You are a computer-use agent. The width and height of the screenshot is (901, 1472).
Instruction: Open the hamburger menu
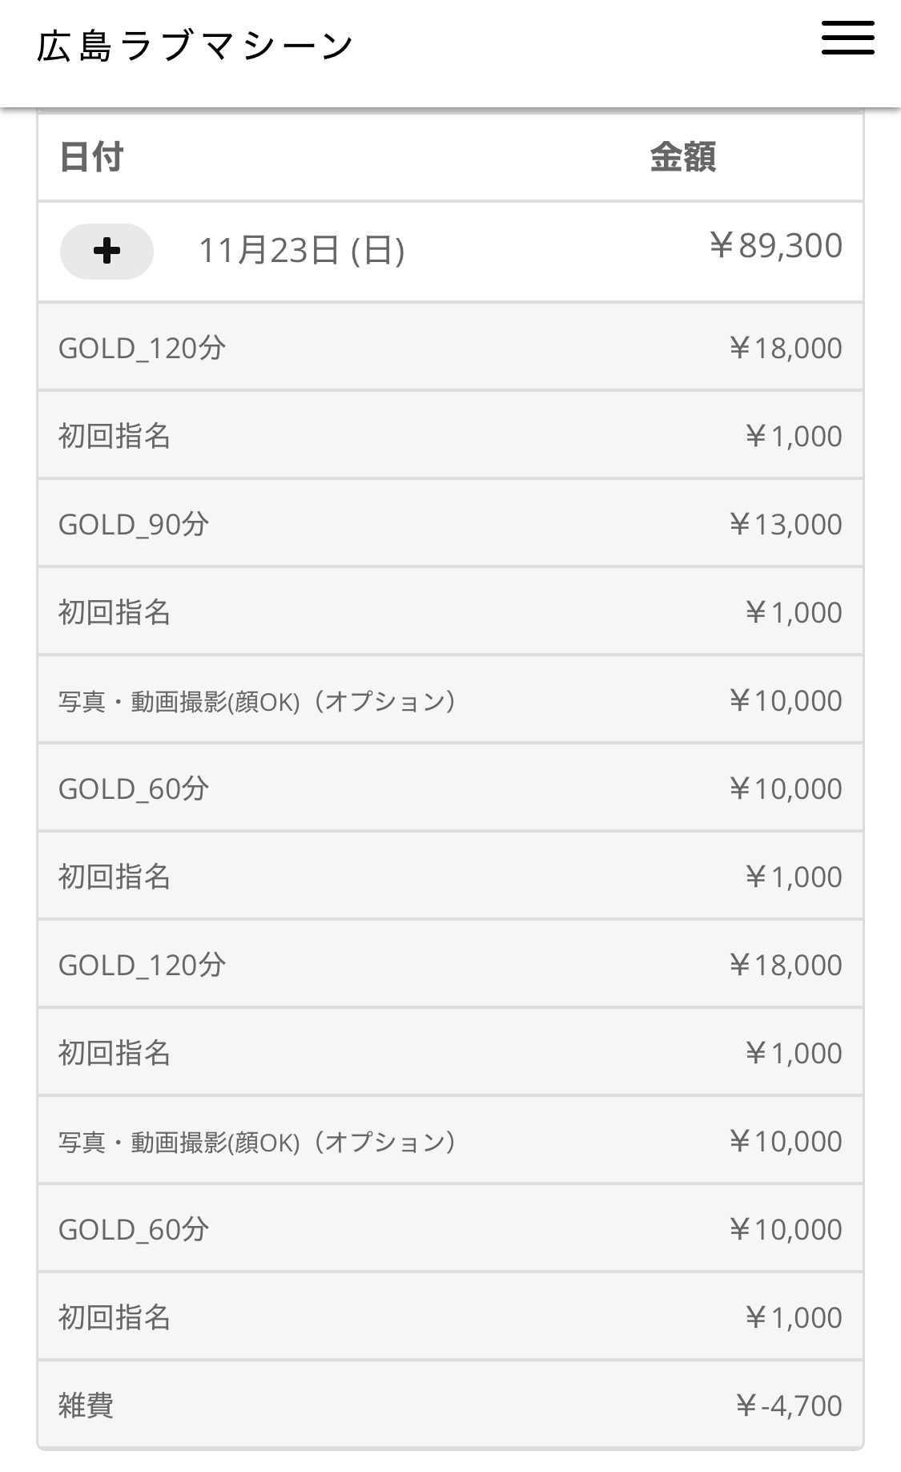pyautogui.click(x=847, y=38)
